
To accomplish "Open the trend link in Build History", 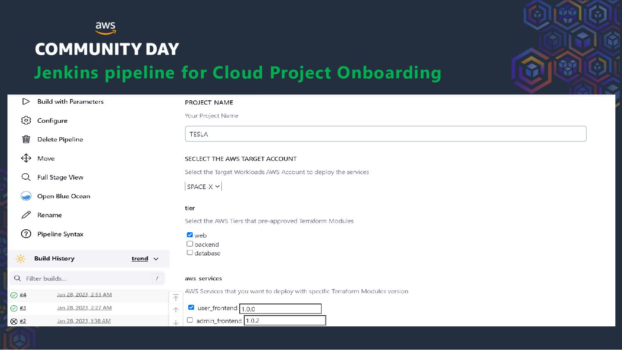I will click(140, 258).
